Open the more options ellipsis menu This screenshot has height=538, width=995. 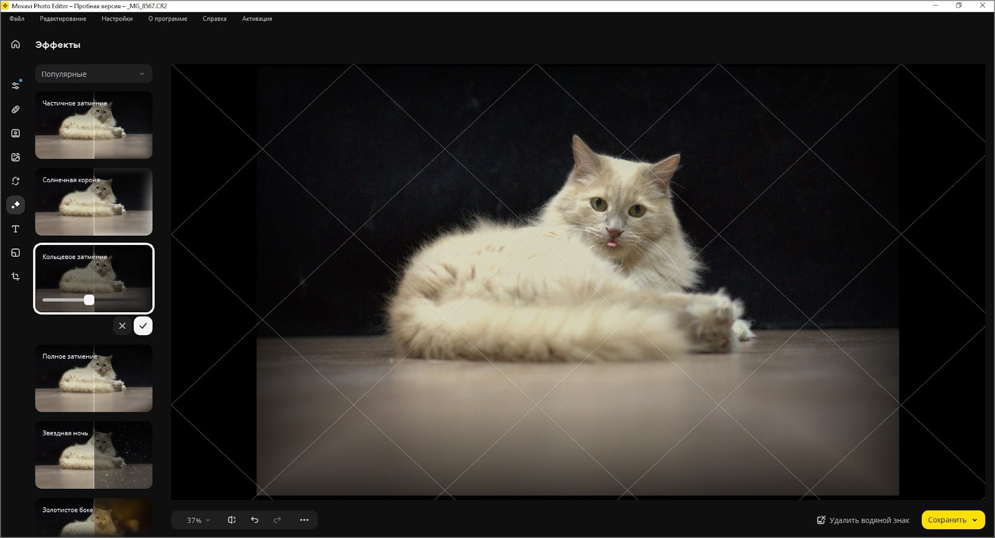pos(304,520)
